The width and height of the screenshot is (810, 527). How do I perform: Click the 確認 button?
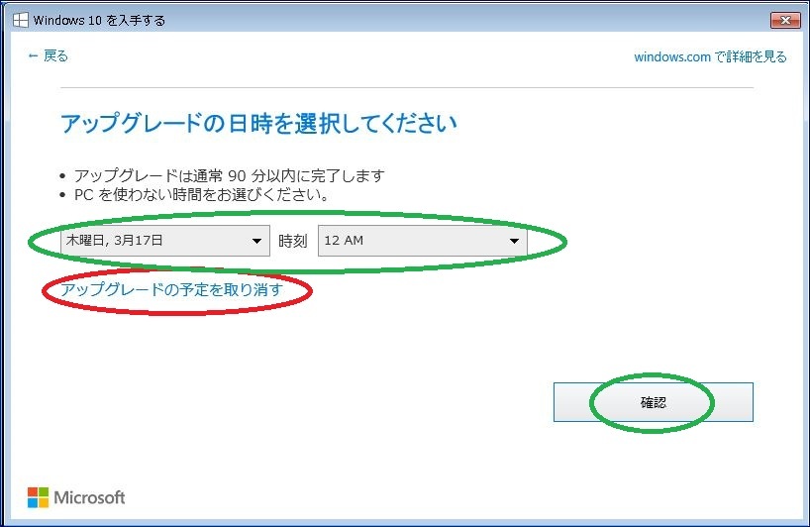pos(653,402)
